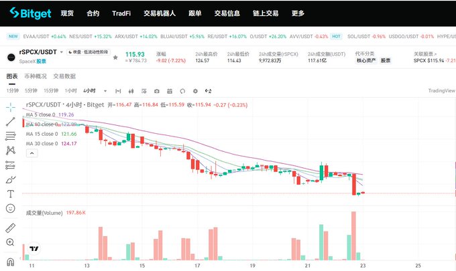Select the 1分钟 timeframe
The height and width of the screenshot is (271, 456).
pyautogui.click(x=13, y=91)
